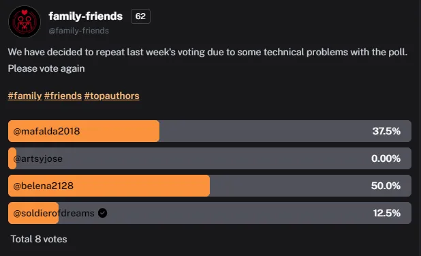The height and width of the screenshot is (256, 421).
Task: Click the 37.5% result on mafalda2018 bar
Action: 386,131
